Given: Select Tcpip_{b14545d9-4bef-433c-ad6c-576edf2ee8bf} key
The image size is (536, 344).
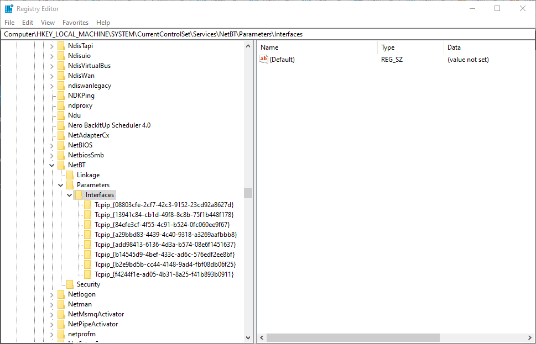Looking at the screenshot, I should pos(165,254).
